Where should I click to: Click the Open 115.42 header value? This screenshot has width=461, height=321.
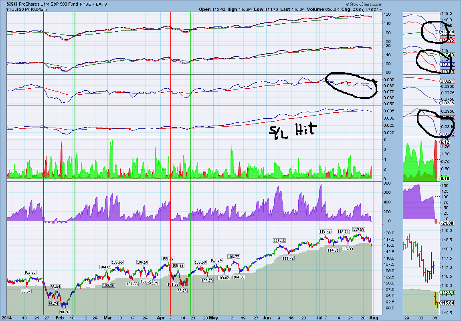(x=212, y=9)
